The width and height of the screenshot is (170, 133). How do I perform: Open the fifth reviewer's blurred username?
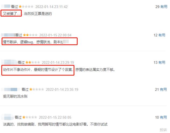[8, 117]
